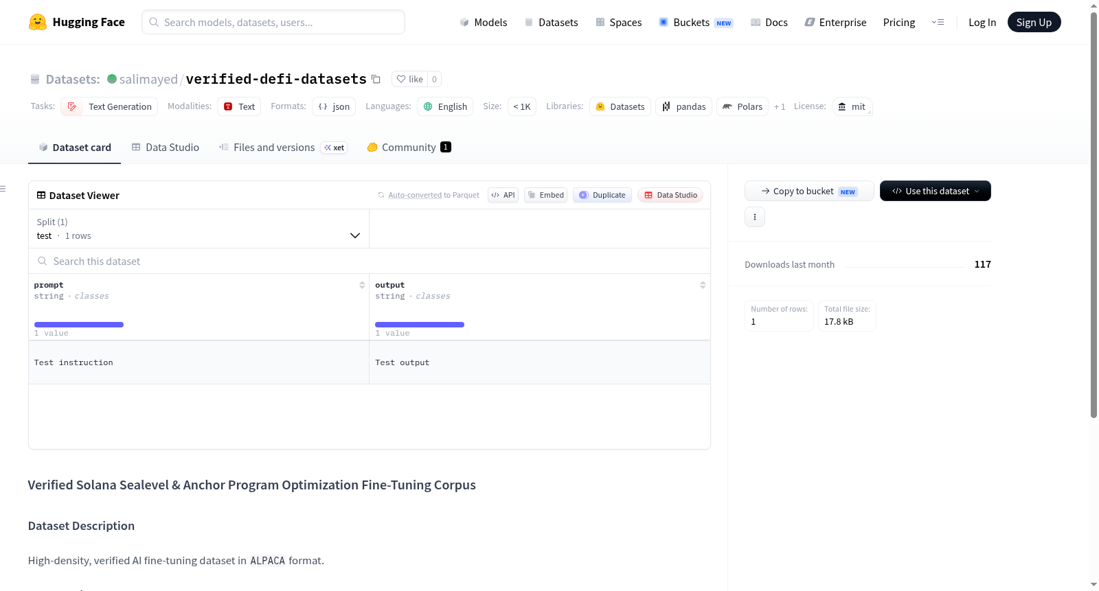Select the json format tag
The image size is (1099, 591).
click(x=334, y=106)
